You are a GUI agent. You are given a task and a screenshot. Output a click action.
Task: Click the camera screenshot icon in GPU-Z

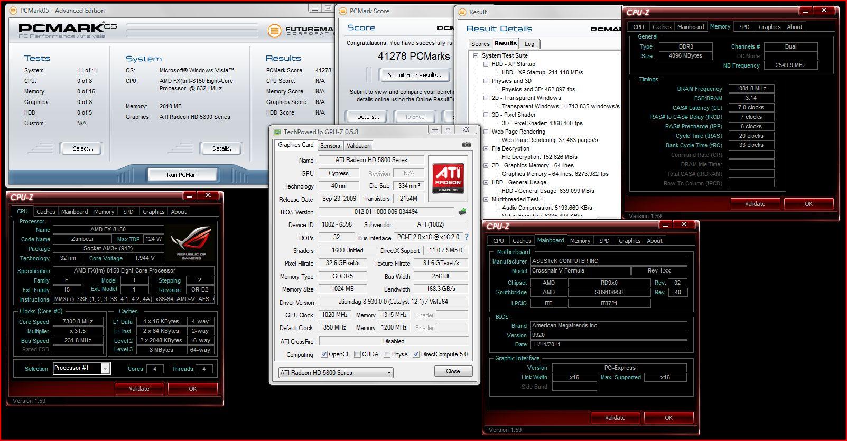click(466, 144)
